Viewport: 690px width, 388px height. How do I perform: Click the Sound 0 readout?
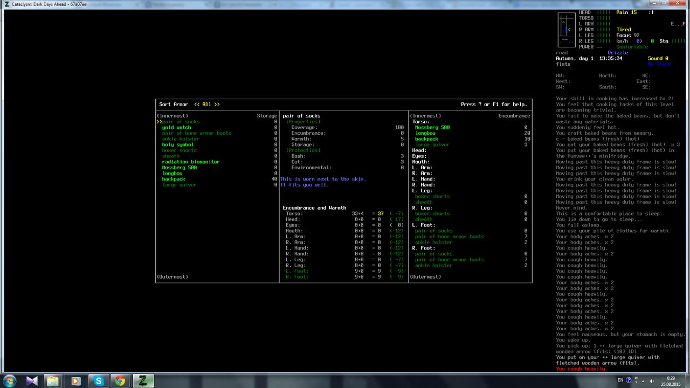(x=658, y=58)
